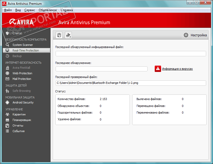The height and width of the screenshot is (164, 213).
Task: Click the Real-Time Protection monitor icon
Action: point(7,50)
